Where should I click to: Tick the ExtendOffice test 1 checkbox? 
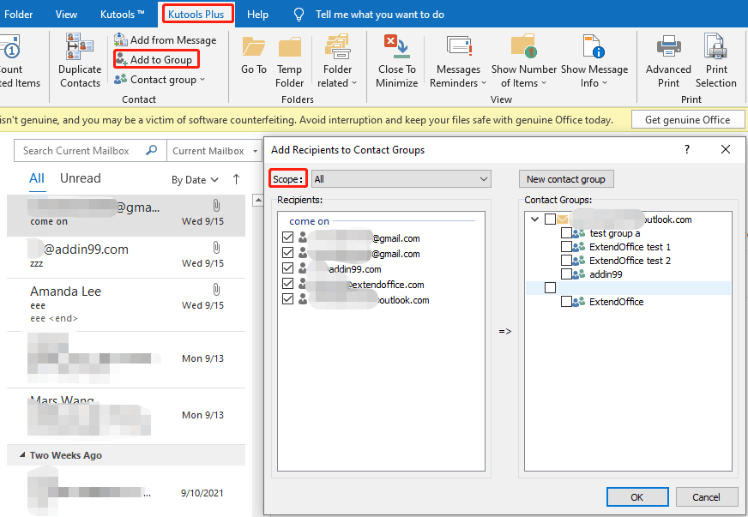click(567, 247)
